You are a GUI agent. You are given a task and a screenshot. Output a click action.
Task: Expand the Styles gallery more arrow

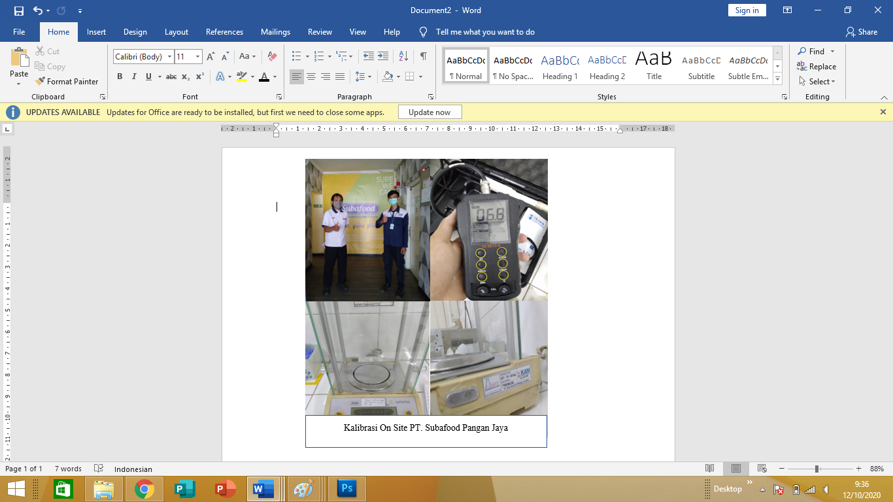click(778, 78)
